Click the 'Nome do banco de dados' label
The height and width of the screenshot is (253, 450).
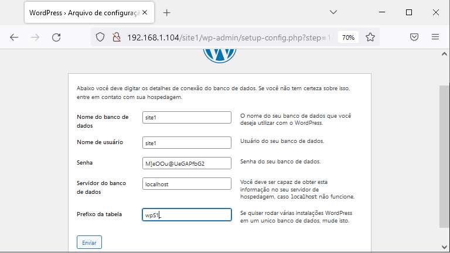pyautogui.click(x=103, y=121)
